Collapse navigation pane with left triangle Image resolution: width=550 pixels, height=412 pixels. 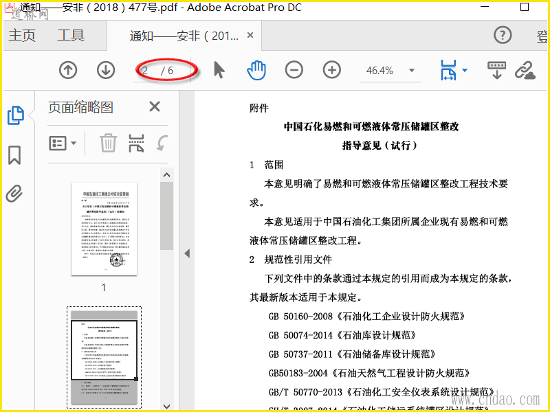click(x=187, y=253)
